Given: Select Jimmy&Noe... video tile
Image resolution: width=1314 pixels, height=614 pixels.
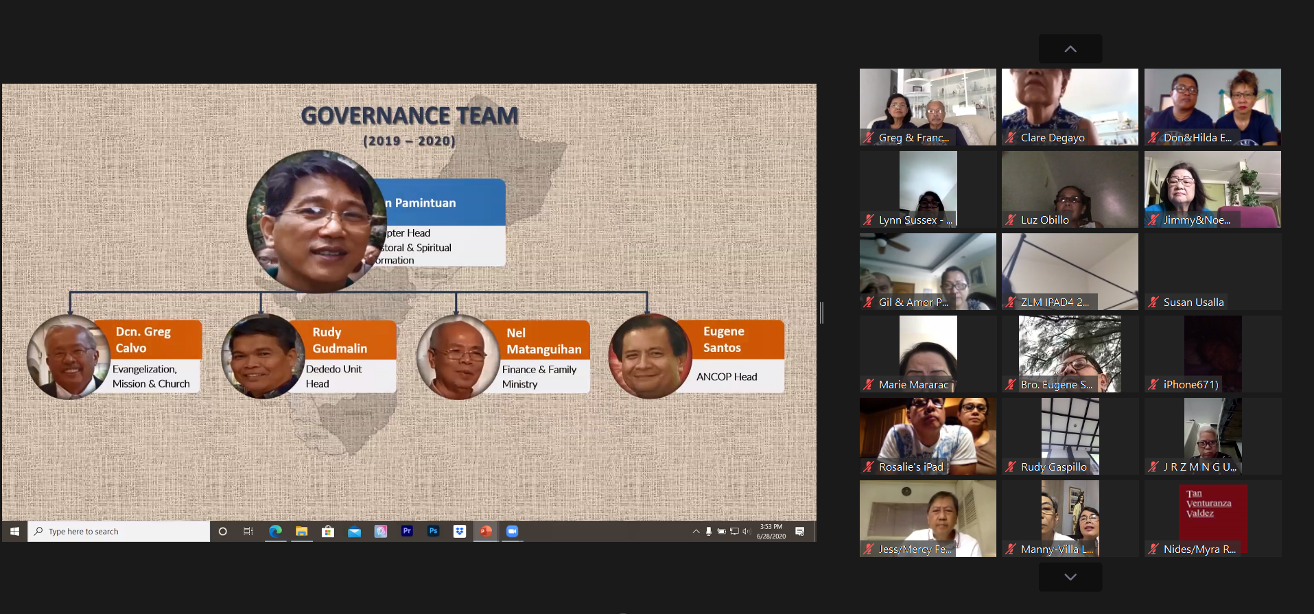Looking at the screenshot, I should point(1212,189).
